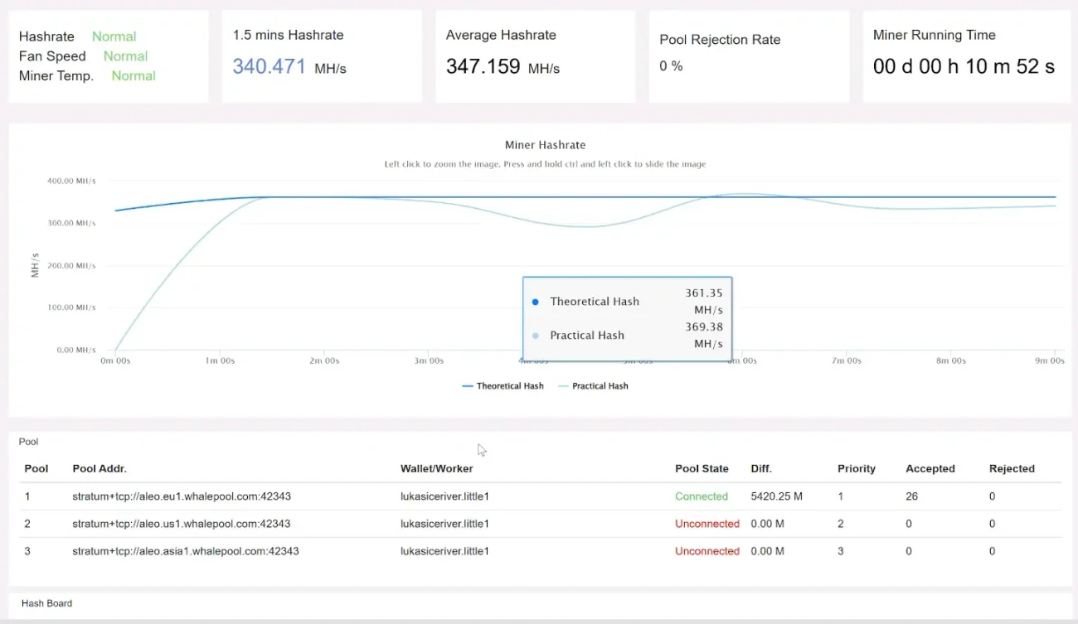
Task: Click the 340.471 hashrate value
Action: click(x=269, y=67)
